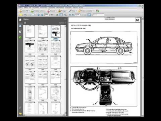The width and height of the screenshot is (161, 121).
Task: Open the Ventana menu
Action: 75,8
